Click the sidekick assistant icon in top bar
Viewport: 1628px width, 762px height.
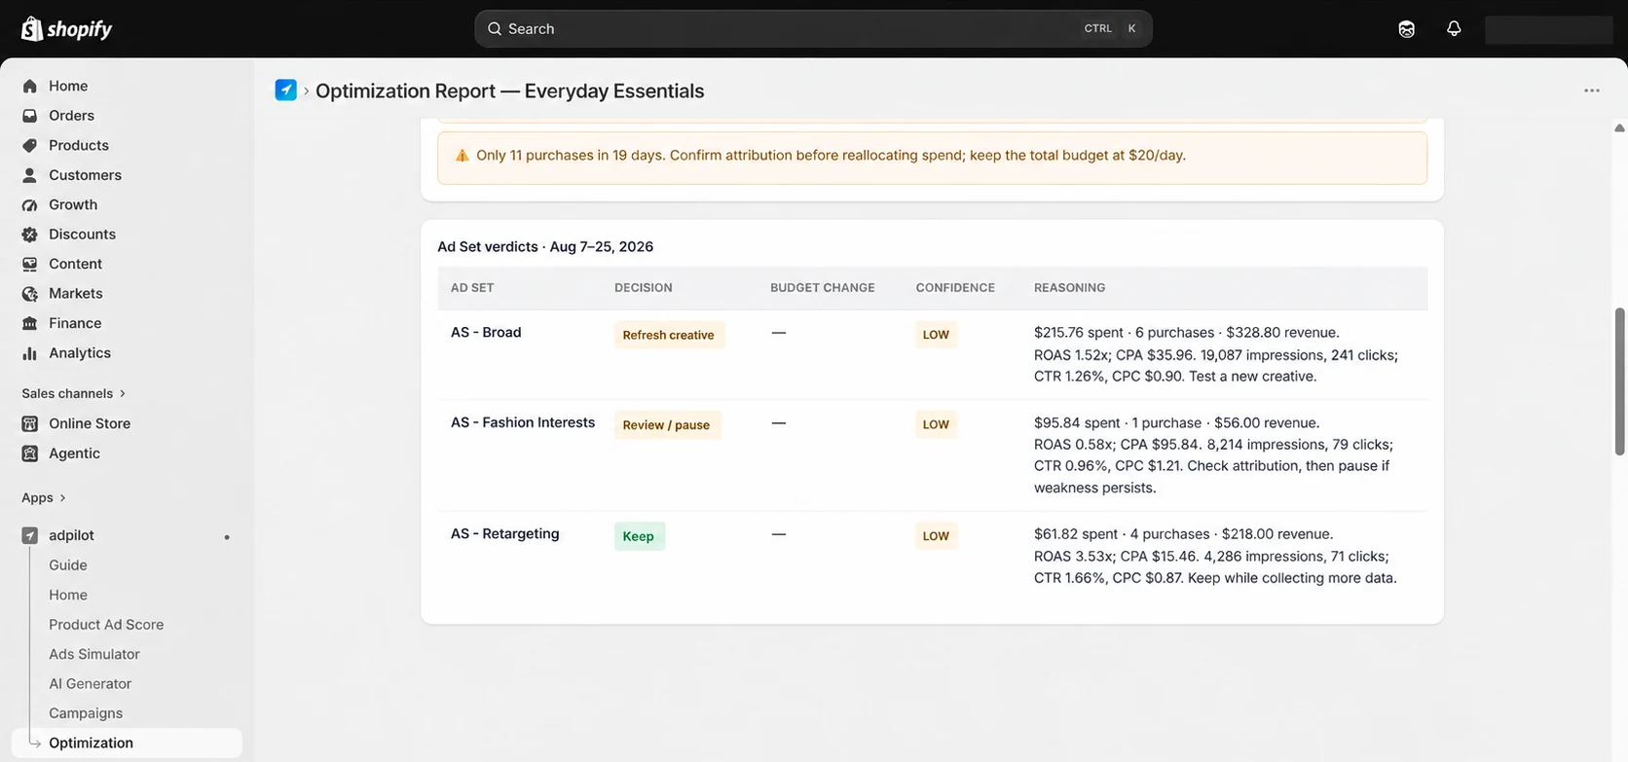pyautogui.click(x=1407, y=29)
